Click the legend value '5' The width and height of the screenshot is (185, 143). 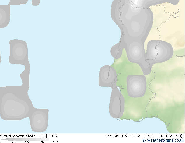pyautogui.click(x=1, y=142)
